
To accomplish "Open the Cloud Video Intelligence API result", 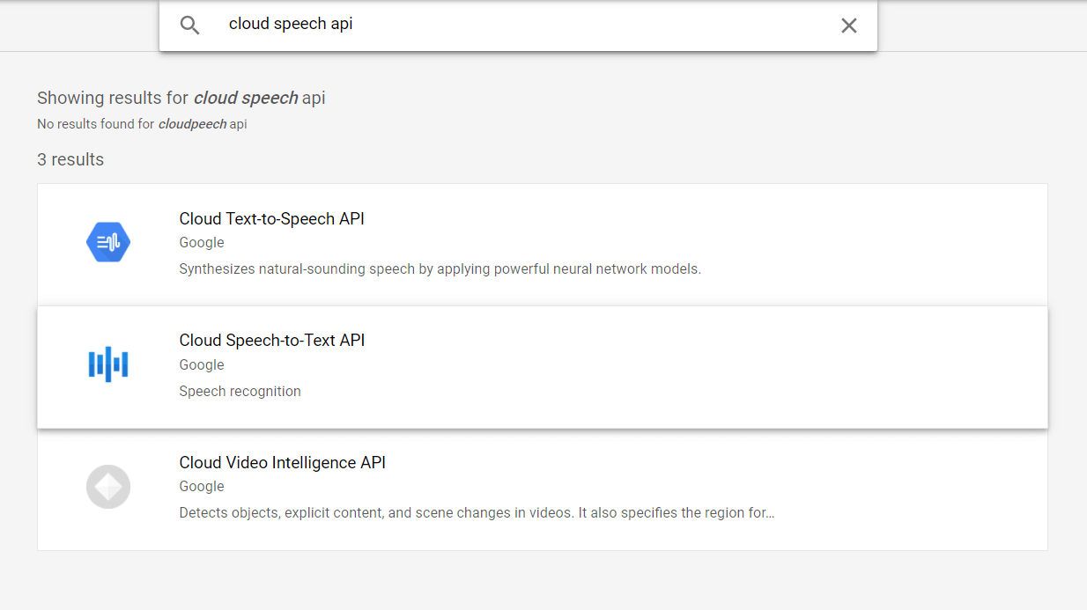I will click(282, 462).
